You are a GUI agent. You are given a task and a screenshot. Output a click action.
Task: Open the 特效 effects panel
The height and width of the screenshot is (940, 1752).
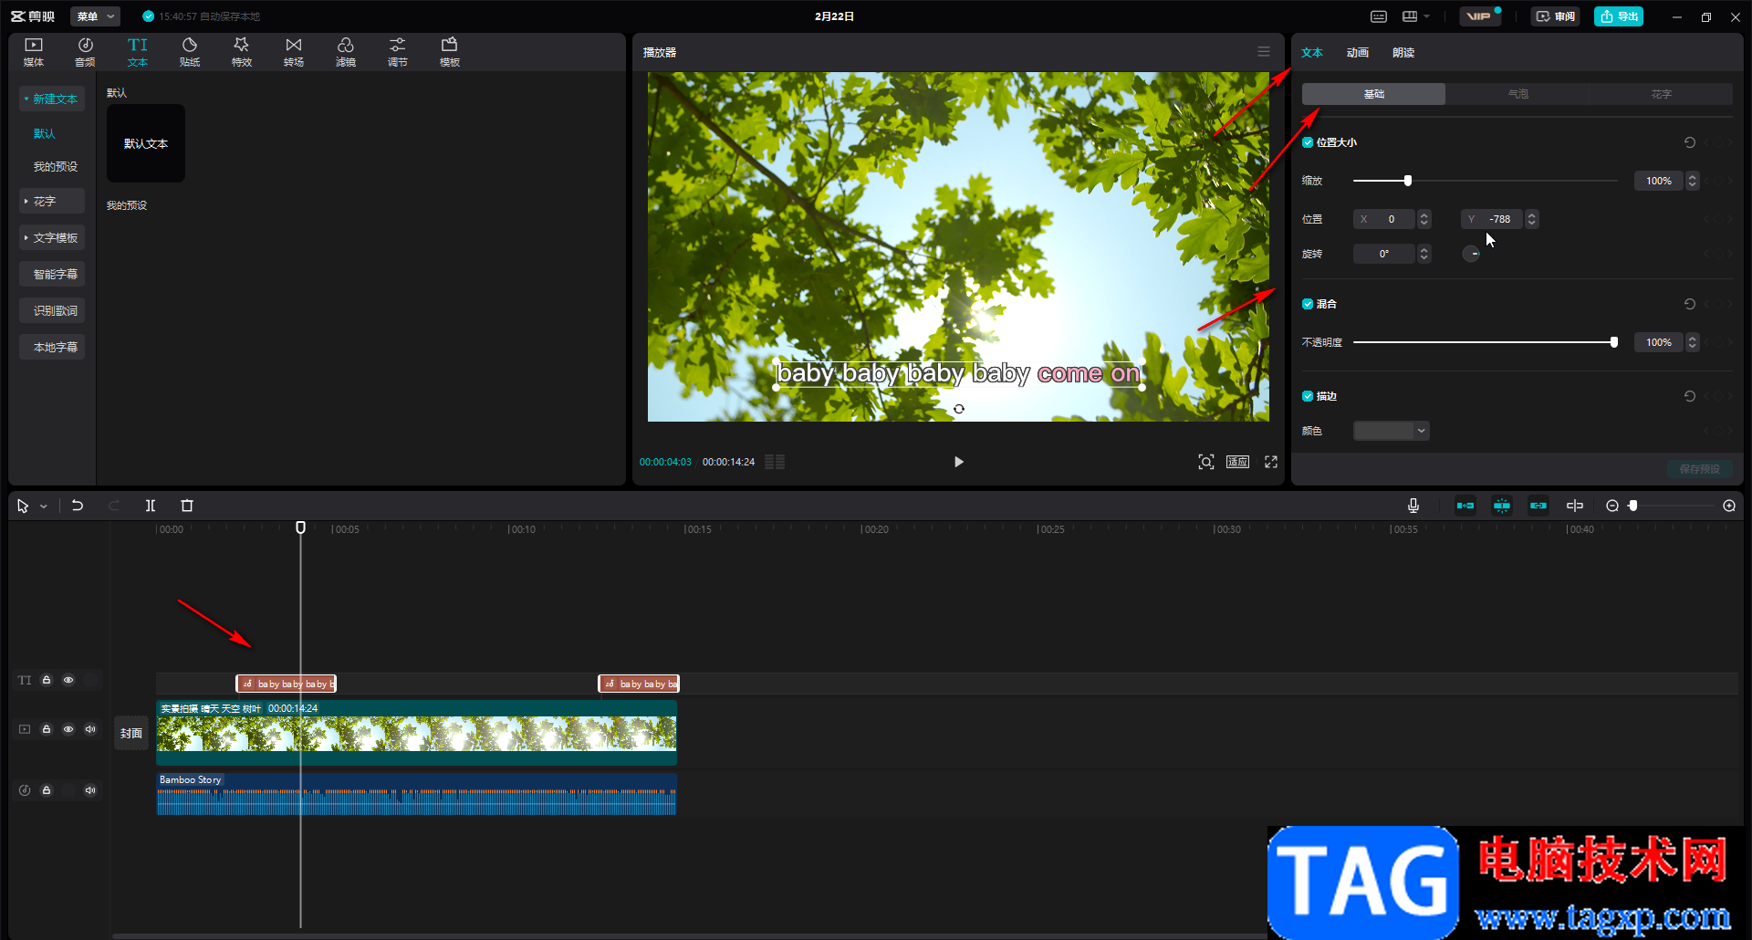(x=242, y=52)
